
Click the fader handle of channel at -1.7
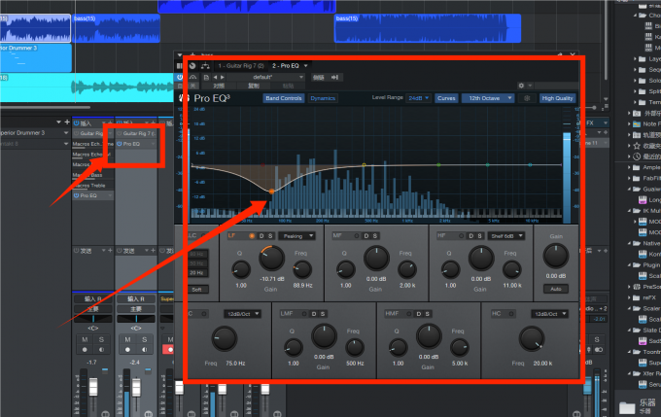[93, 387]
